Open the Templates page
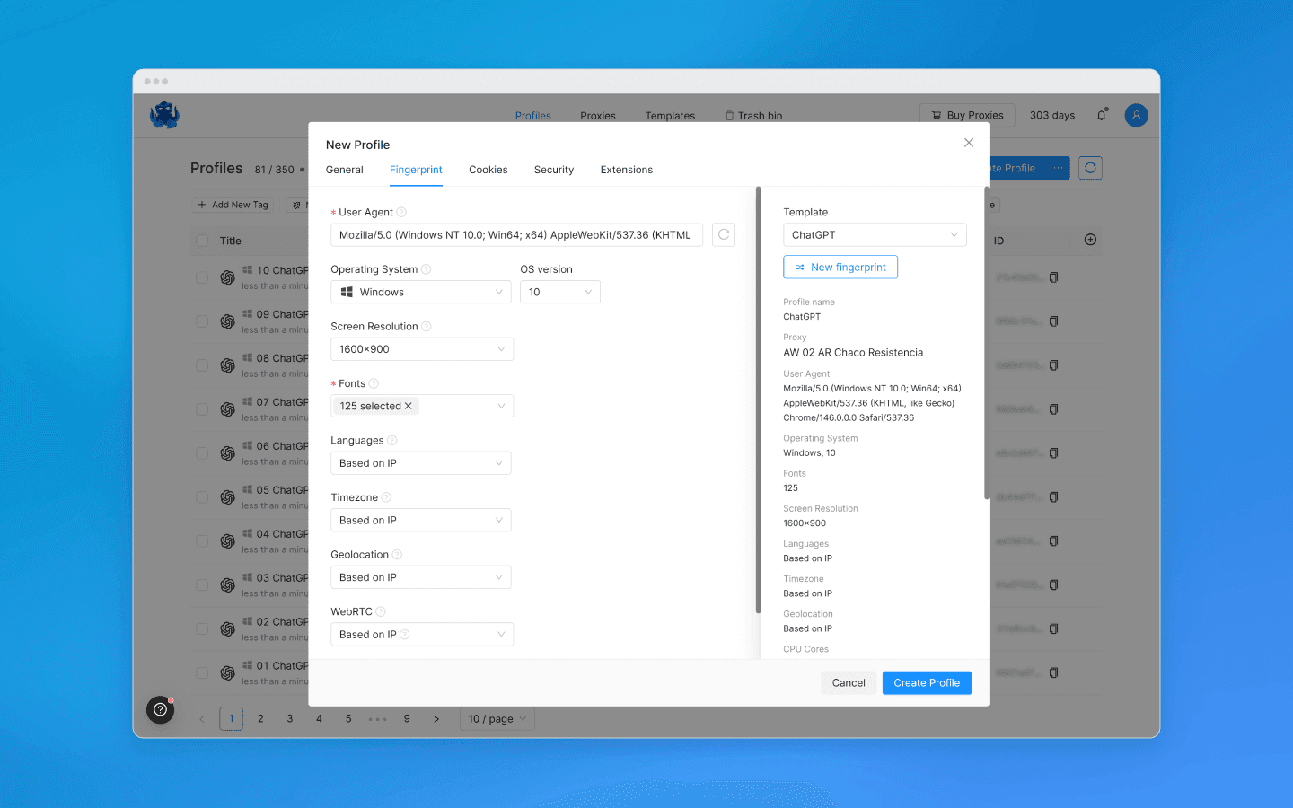This screenshot has width=1293, height=808. (x=670, y=116)
